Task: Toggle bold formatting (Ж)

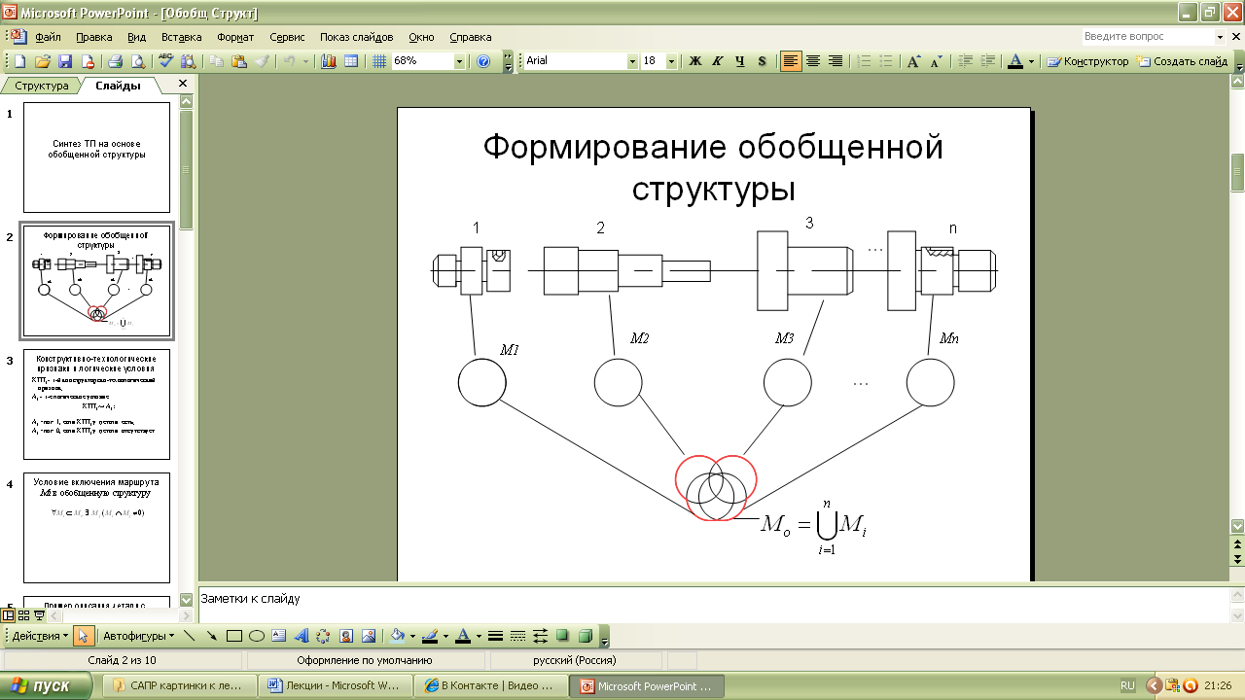Action: (695, 61)
